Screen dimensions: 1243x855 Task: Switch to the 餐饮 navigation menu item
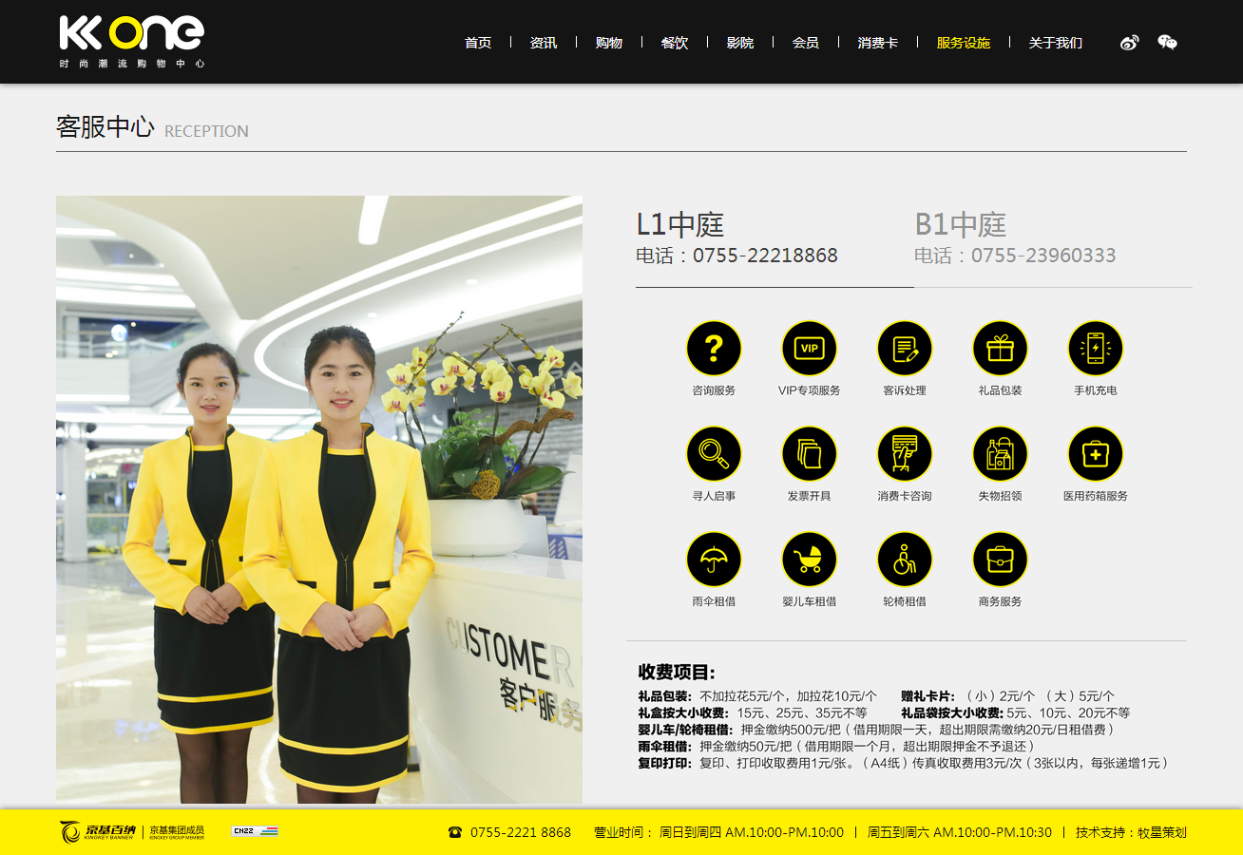(x=675, y=42)
